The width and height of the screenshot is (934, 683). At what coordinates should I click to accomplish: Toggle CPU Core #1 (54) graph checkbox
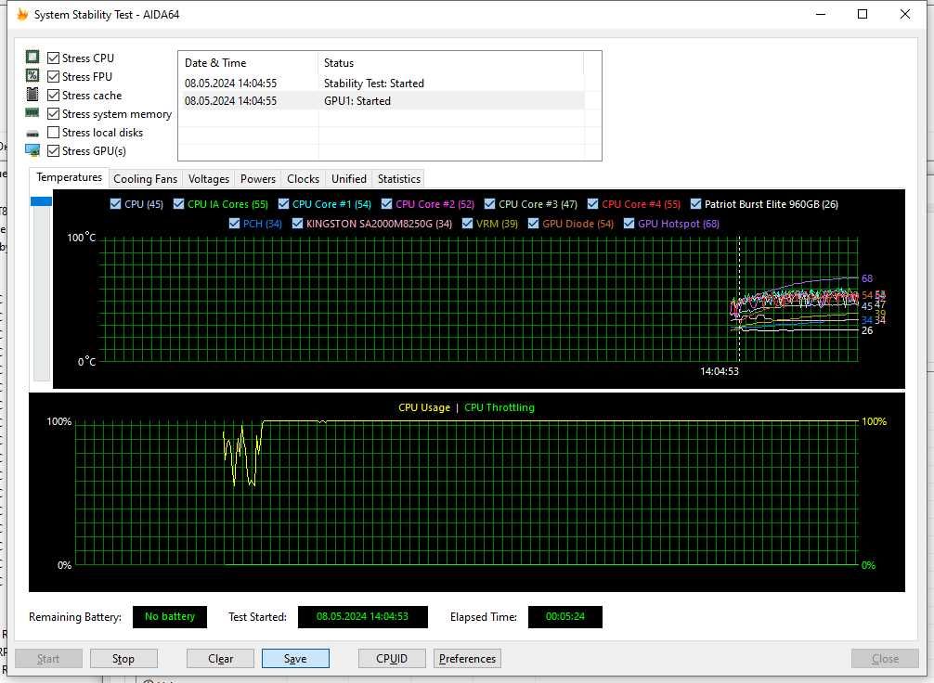[283, 203]
